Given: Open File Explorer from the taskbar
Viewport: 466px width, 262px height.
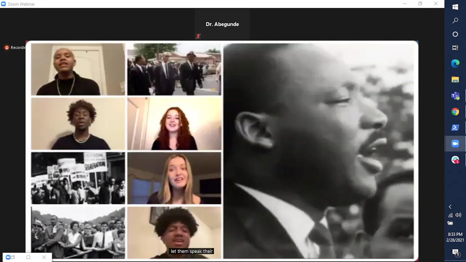Looking at the screenshot, I should pos(455,79).
